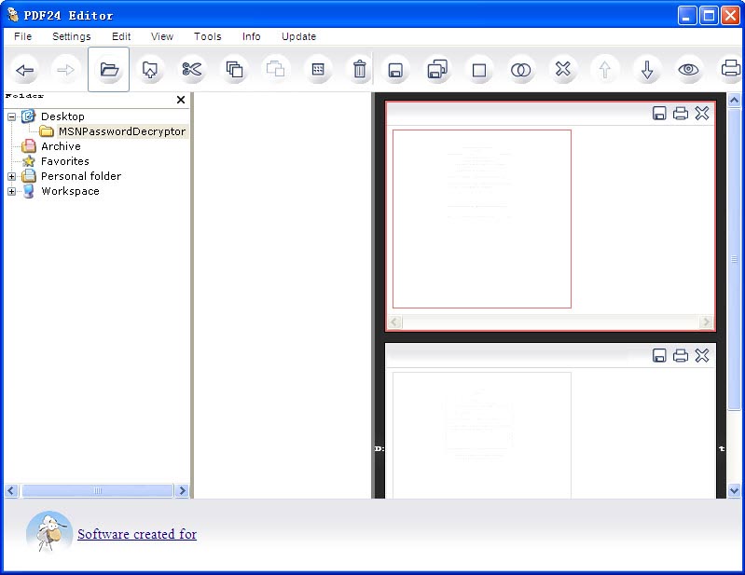Viewport: 745px width, 575px height.
Task: Collapse the Desktop tree node
Action: (x=11, y=116)
